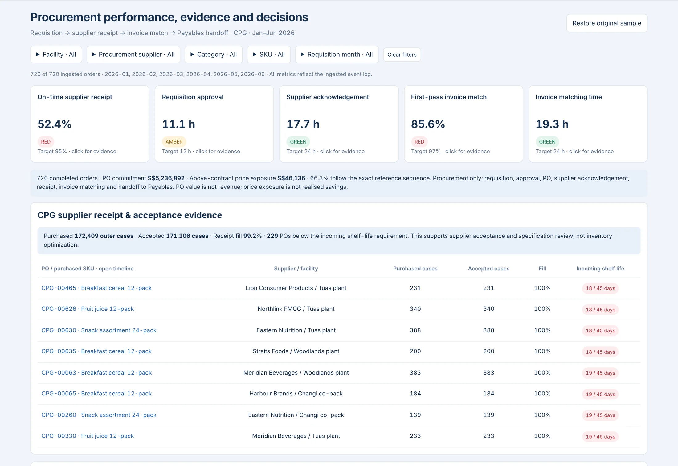The image size is (678, 466).
Task: Click RED badge on On-time supplier receipt
Action: tap(46, 142)
